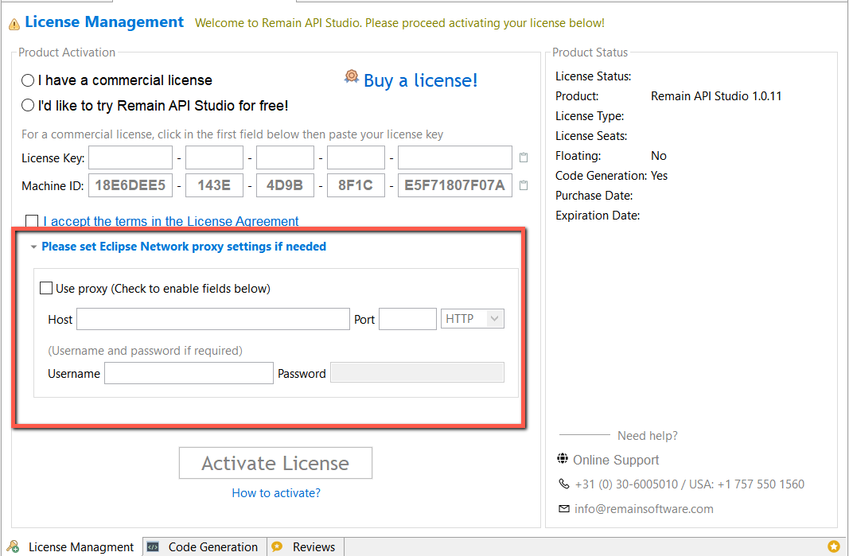Click the Code Generation tab icon
This screenshot has height=556, width=849.
coord(154,546)
